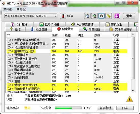Click the 阈值 column header

[x=85, y=35]
